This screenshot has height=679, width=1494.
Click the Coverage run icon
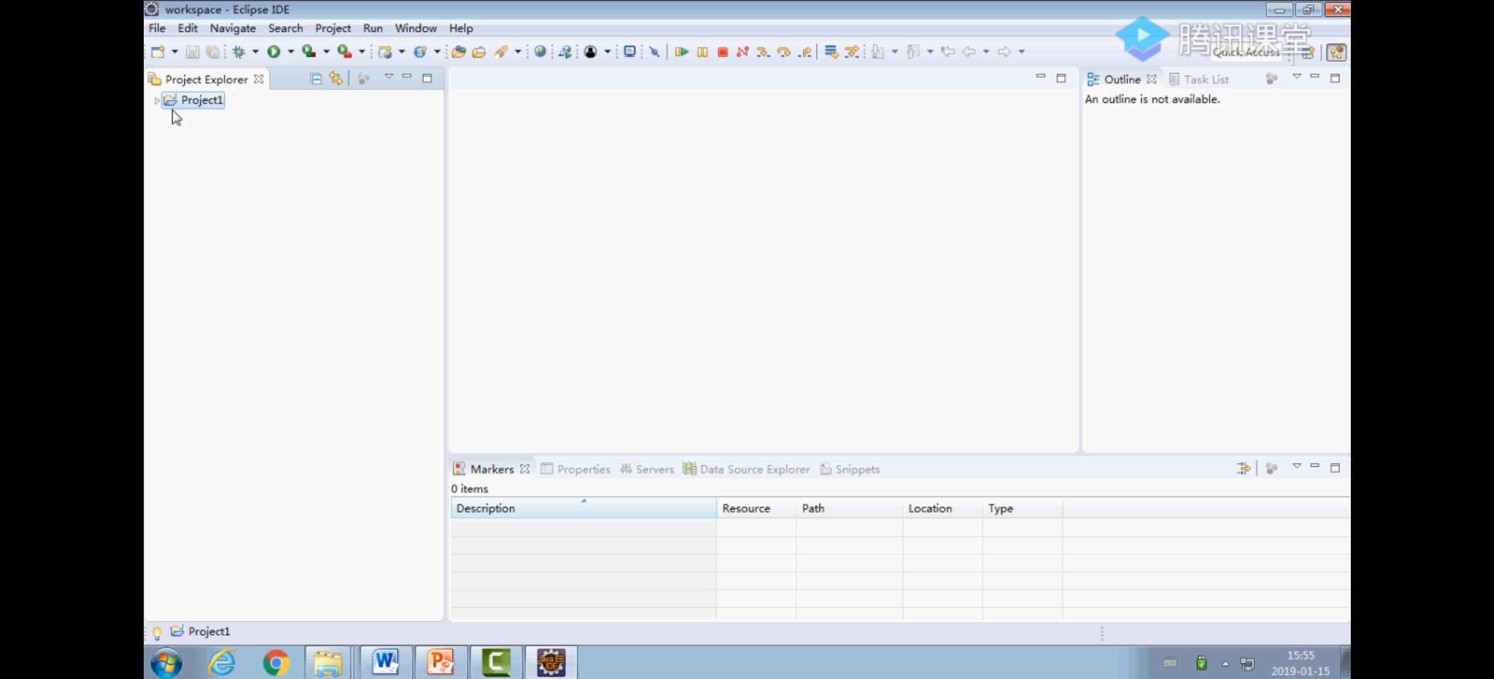309,51
